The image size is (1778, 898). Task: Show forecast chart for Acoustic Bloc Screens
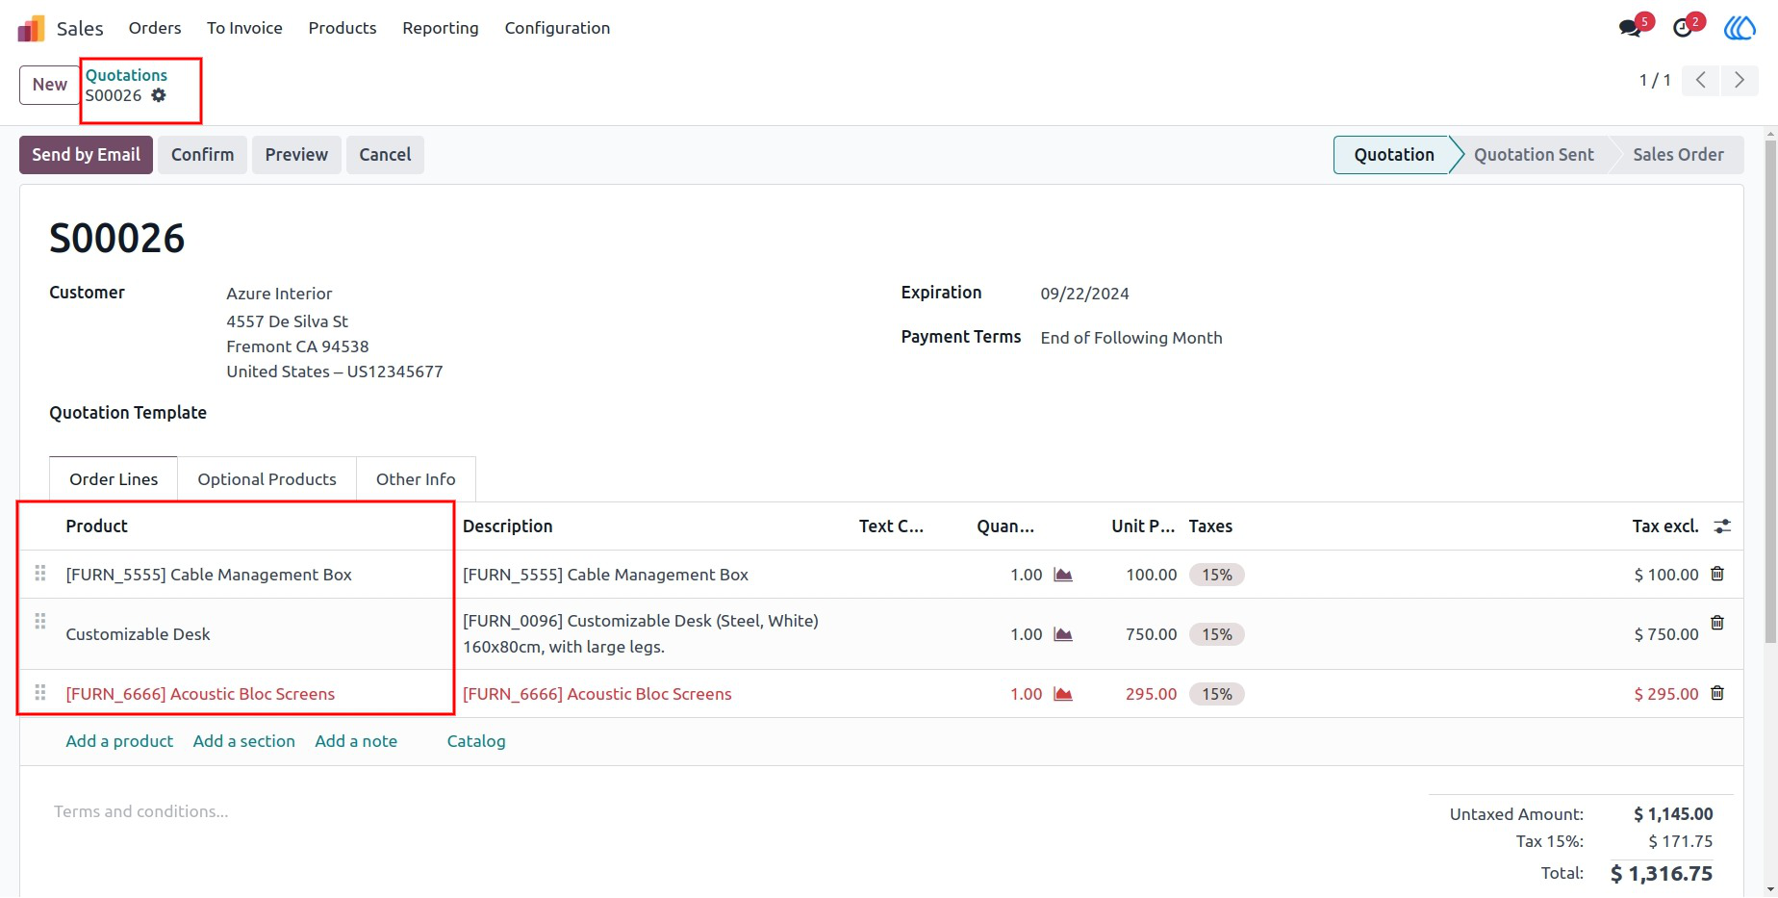point(1063,694)
